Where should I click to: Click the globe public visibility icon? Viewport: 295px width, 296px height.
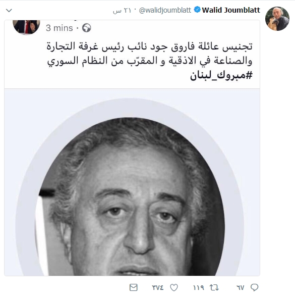point(87,28)
